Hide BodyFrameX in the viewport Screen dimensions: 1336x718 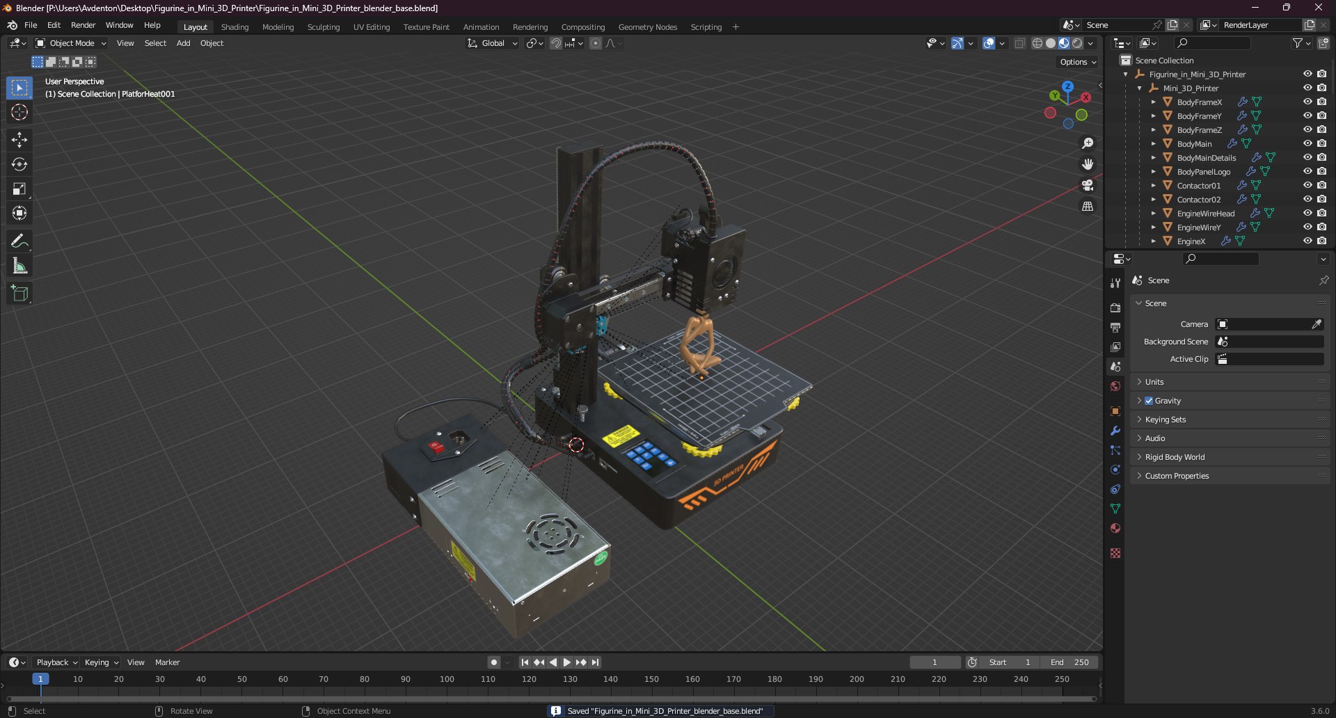[x=1307, y=102]
